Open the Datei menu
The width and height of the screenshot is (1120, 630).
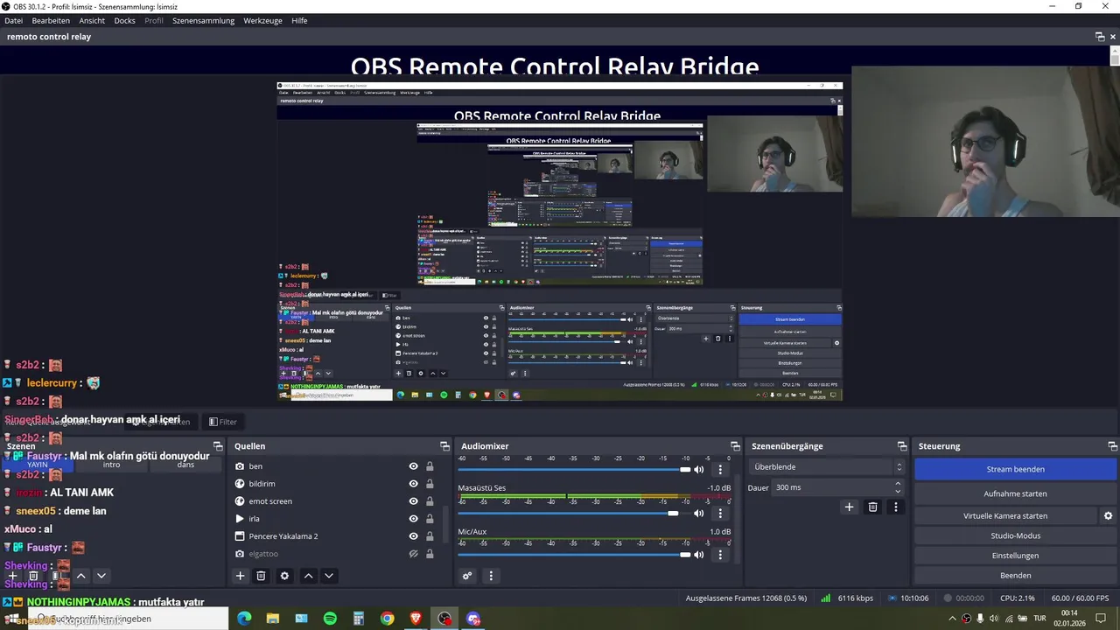(x=14, y=20)
